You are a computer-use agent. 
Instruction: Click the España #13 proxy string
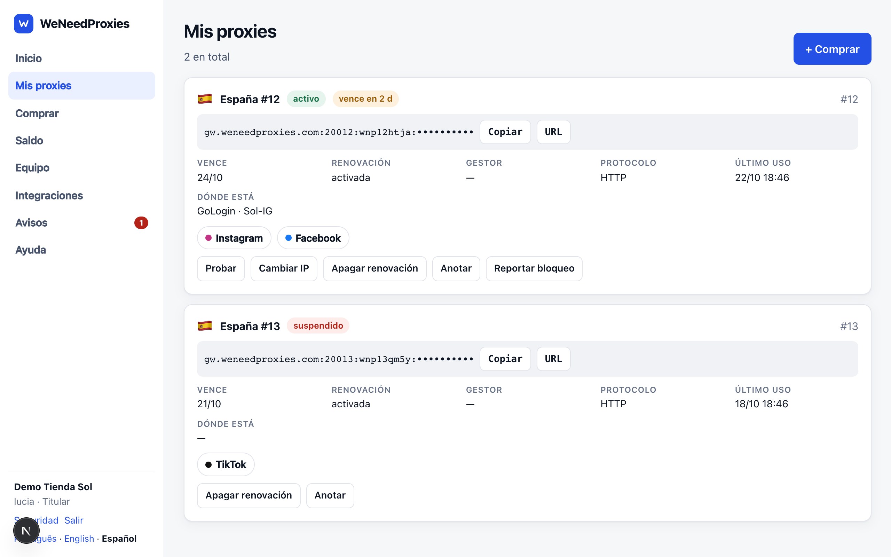[339, 359]
